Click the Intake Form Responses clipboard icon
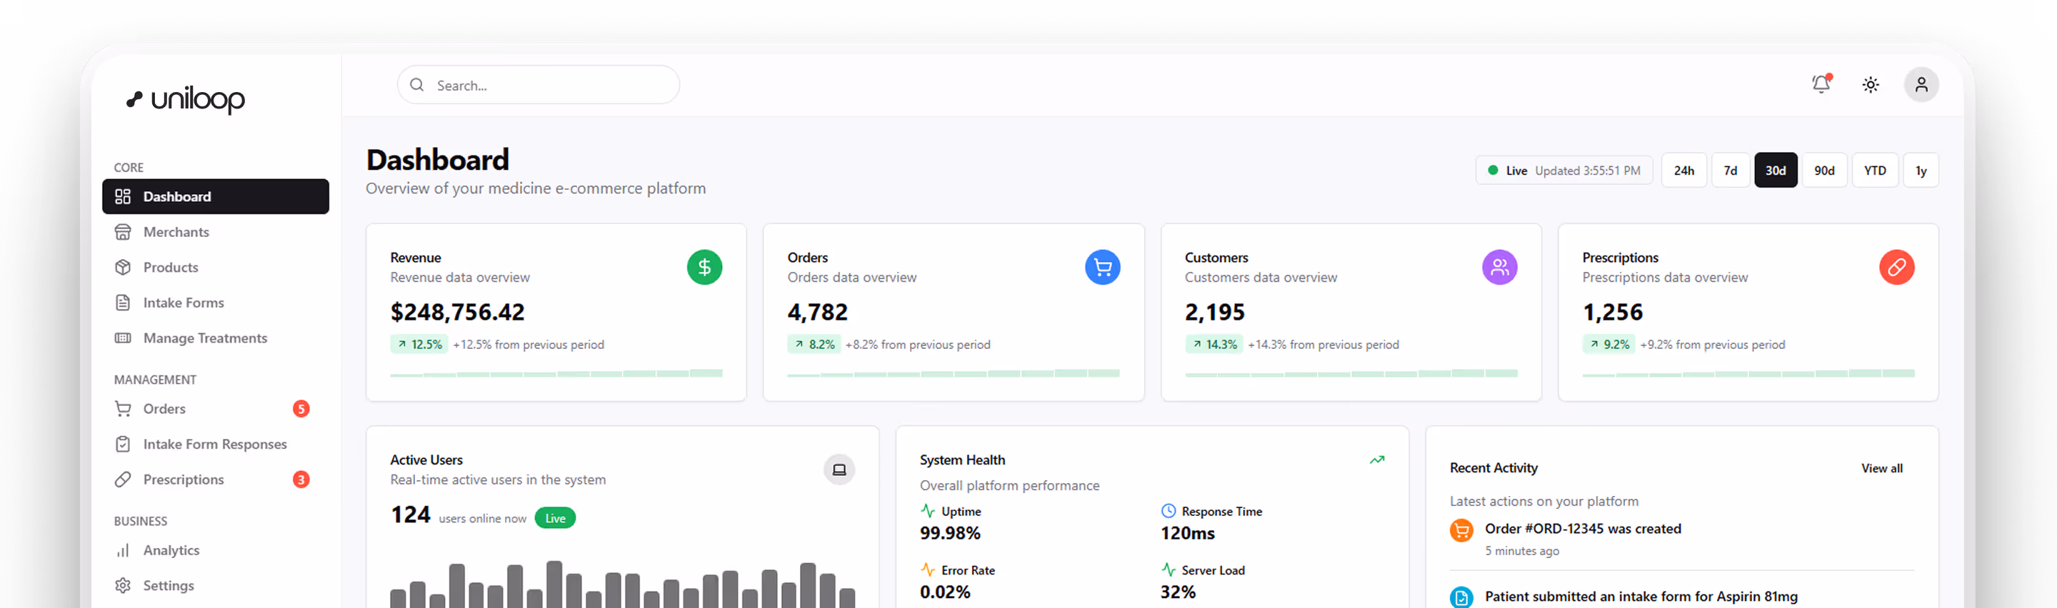This screenshot has height=608, width=2057. [123, 445]
